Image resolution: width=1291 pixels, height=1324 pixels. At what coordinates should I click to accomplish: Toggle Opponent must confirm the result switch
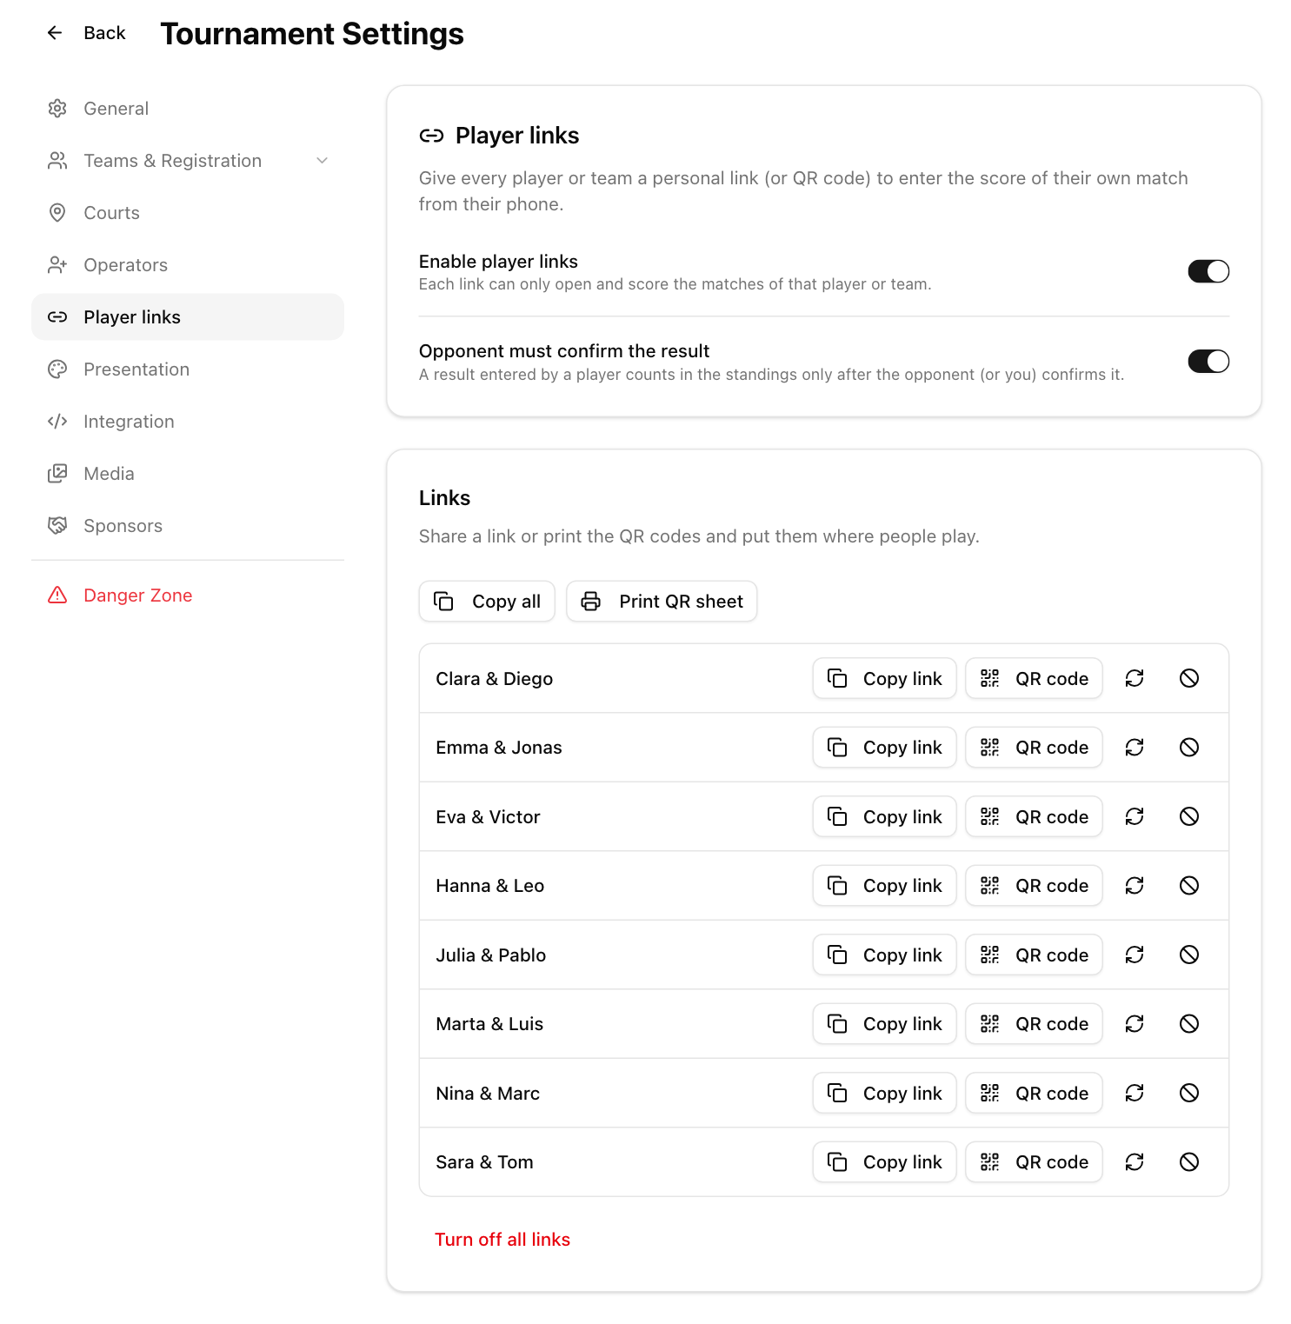coord(1208,361)
